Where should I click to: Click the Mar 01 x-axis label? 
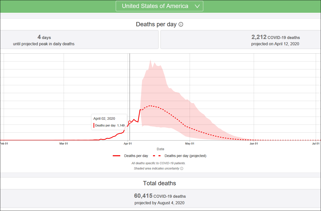(64, 143)
